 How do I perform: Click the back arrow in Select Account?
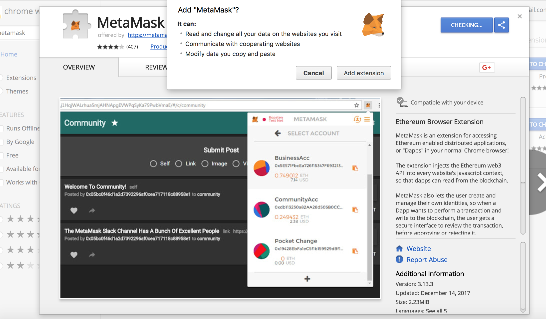(x=278, y=133)
